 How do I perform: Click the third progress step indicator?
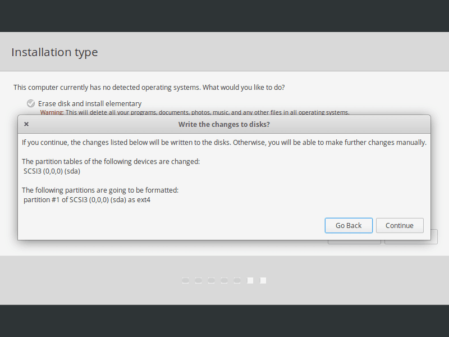[211, 280]
